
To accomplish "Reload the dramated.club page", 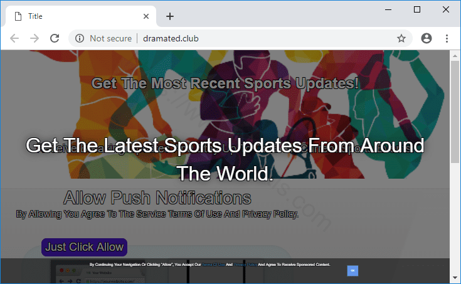I will (55, 38).
